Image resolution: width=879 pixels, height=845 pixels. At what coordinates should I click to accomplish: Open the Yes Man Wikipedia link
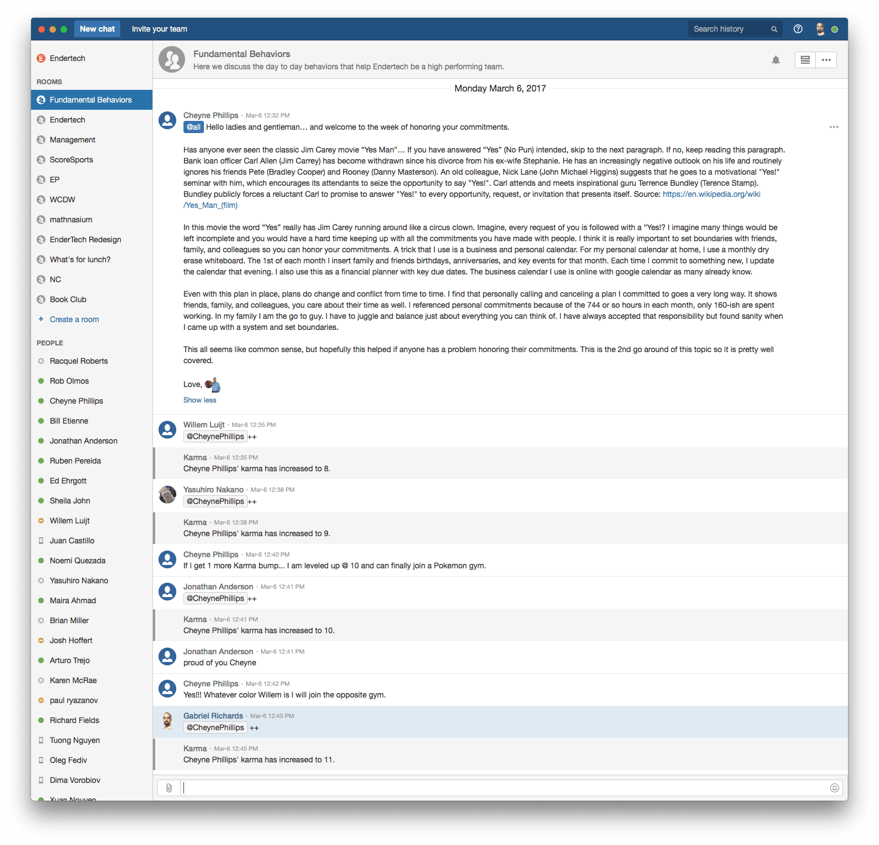[712, 194]
